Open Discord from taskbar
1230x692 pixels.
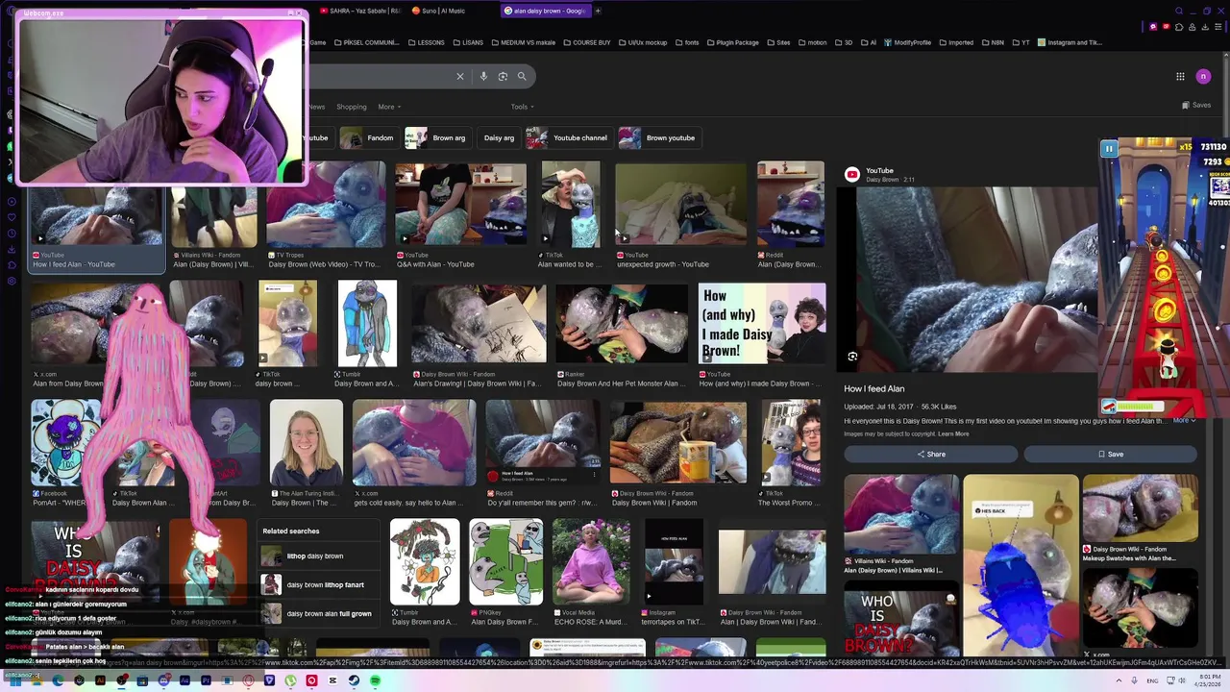[163, 680]
